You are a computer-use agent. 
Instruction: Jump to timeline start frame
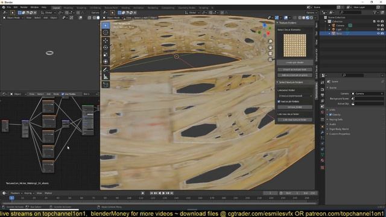pyautogui.click(x=151, y=193)
